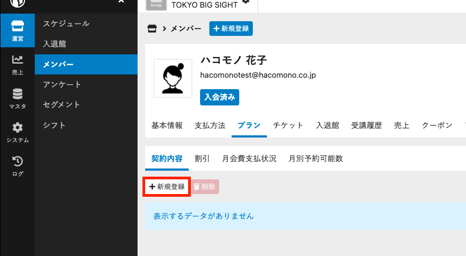The width and height of the screenshot is (466, 256).
Task: Select スケジュール in the side menu
Action: pyautogui.click(x=66, y=24)
